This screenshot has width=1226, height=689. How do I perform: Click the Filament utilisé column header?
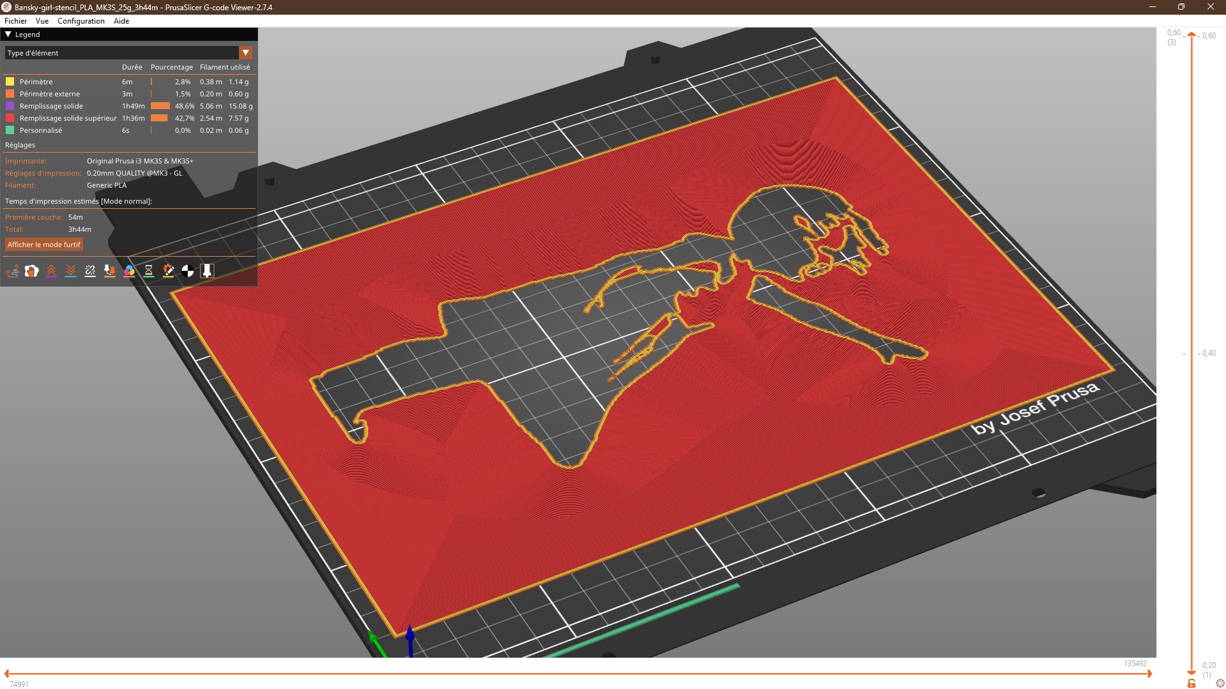tap(225, 67)
